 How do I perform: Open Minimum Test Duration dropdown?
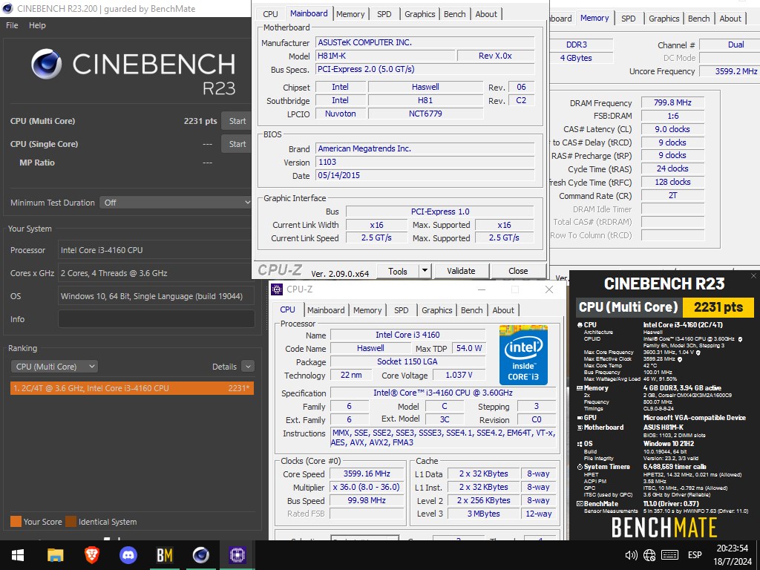[176, 203]
